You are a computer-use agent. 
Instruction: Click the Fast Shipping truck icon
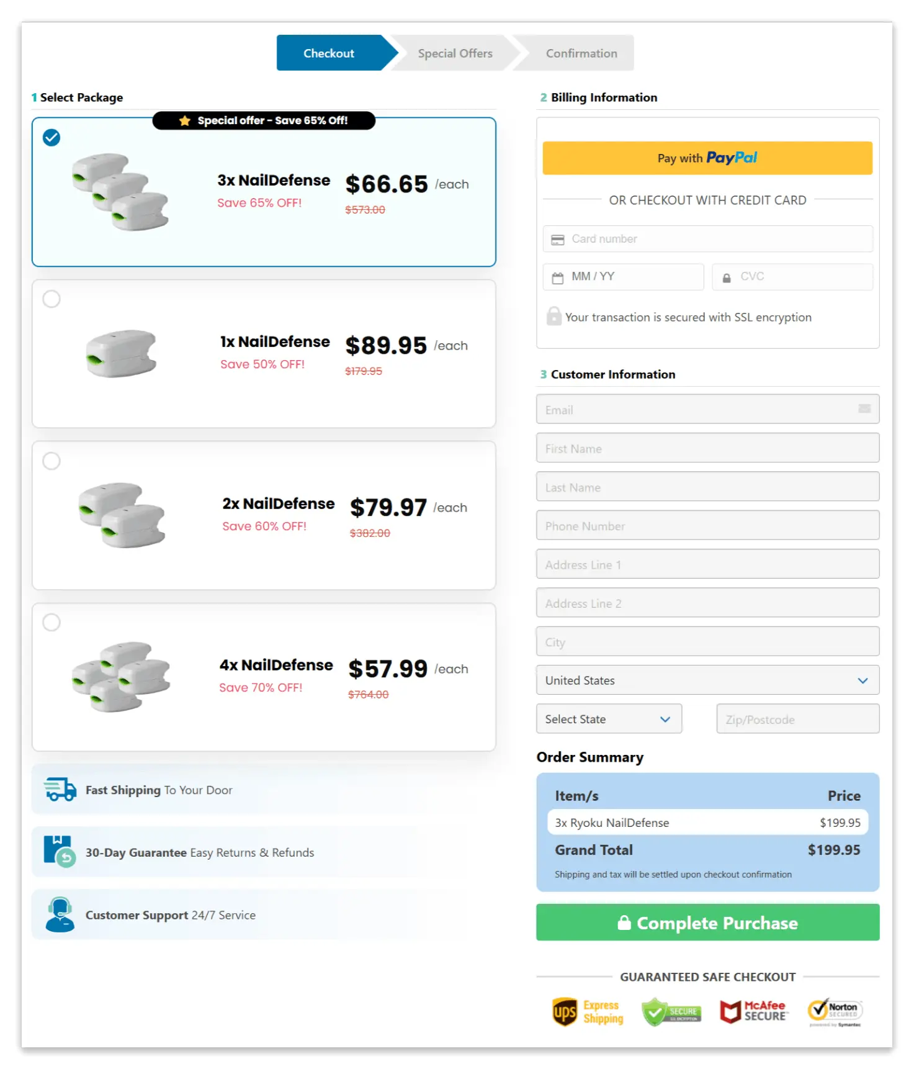(x=60, y=790)
